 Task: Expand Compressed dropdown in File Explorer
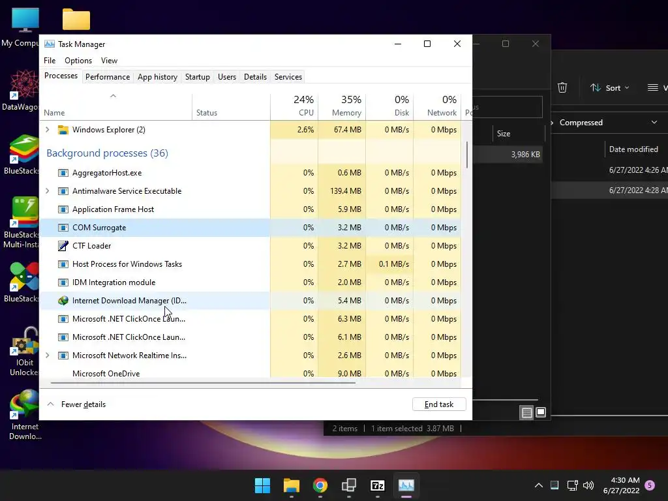coord(654,122)
